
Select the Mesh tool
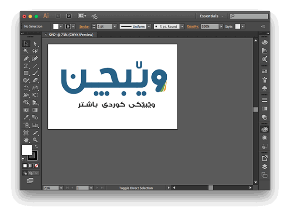pos(26,110)
